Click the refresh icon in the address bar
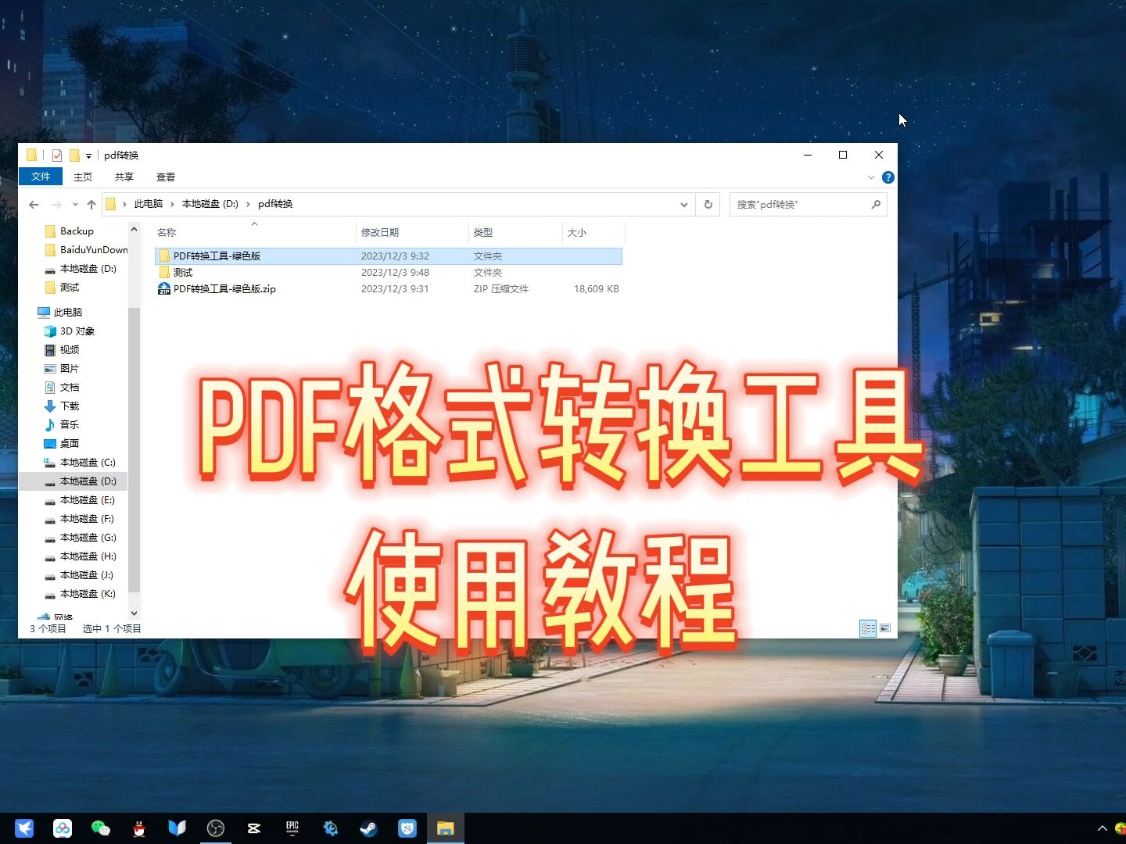This screenshot has height=844, width=1126. click(x=708, y=204)
